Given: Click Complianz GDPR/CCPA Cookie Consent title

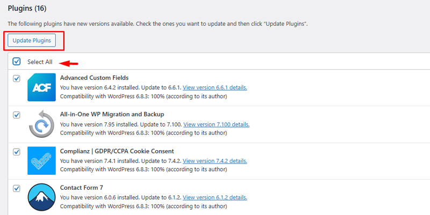Looking at the screenshot, I should 117,151.
